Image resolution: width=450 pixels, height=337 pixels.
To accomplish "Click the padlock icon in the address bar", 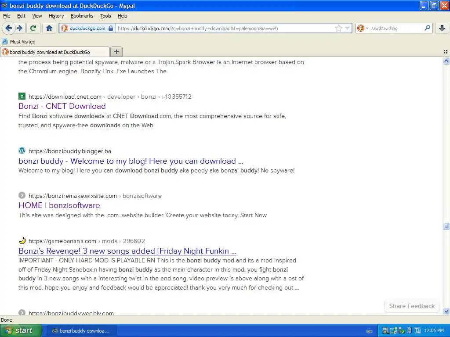I will pyautogui.click(x=111, y=28).
